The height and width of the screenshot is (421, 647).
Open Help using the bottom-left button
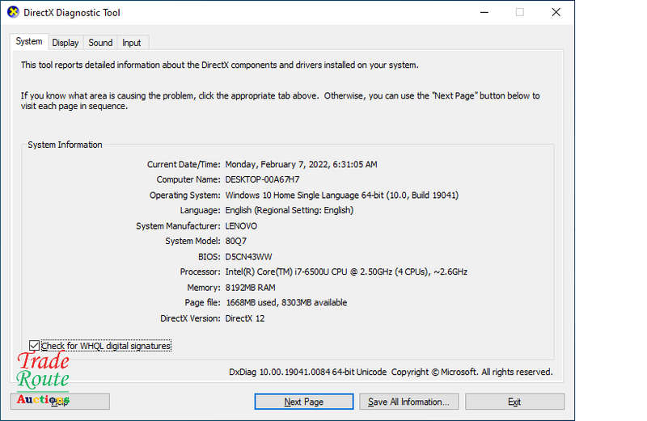point(60,402)
